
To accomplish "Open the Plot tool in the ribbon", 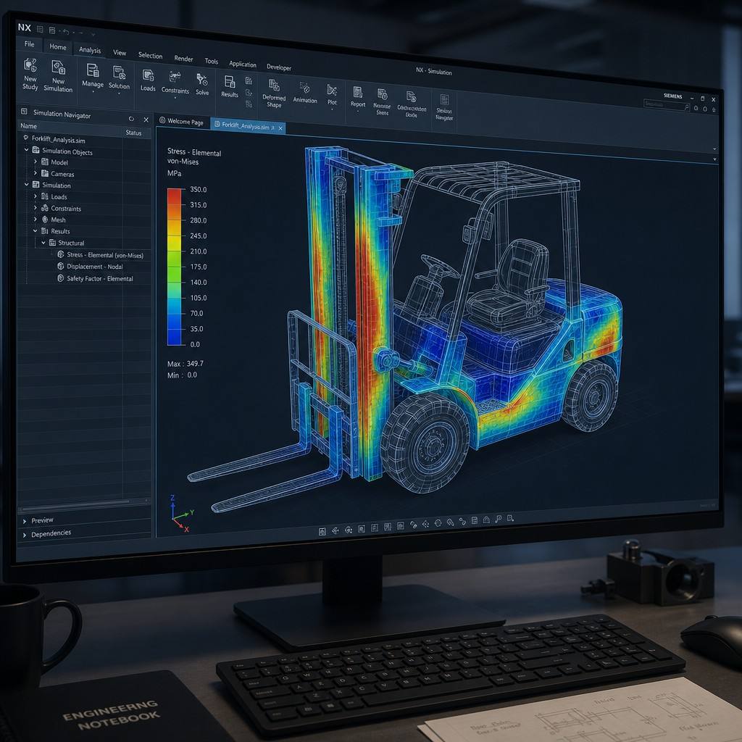I will coord(332,95).
